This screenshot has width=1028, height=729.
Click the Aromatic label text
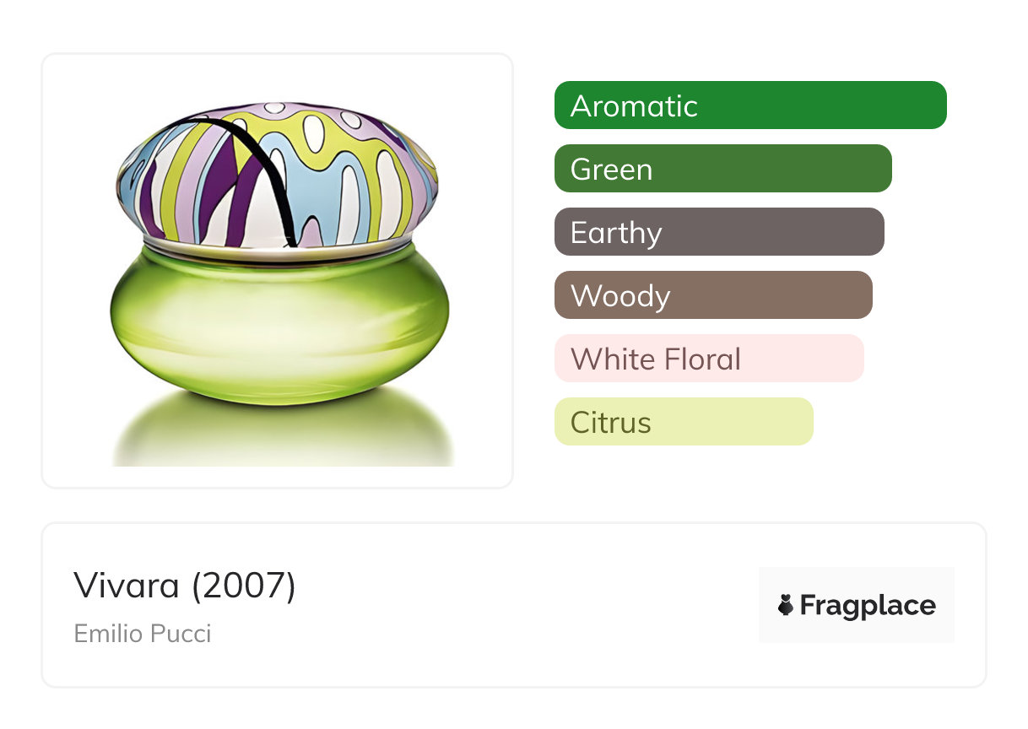coord(634,106)
